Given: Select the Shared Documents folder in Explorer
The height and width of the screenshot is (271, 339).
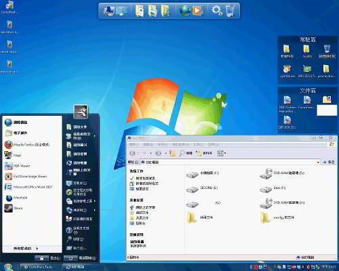Looking at the screenshot, I should 200,217.
